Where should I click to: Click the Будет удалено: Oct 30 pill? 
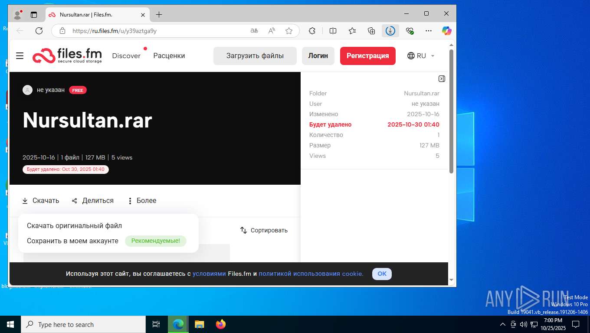[66, 169]
